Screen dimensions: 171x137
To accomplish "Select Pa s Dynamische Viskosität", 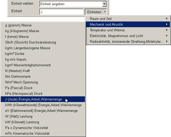I will 43,128.
